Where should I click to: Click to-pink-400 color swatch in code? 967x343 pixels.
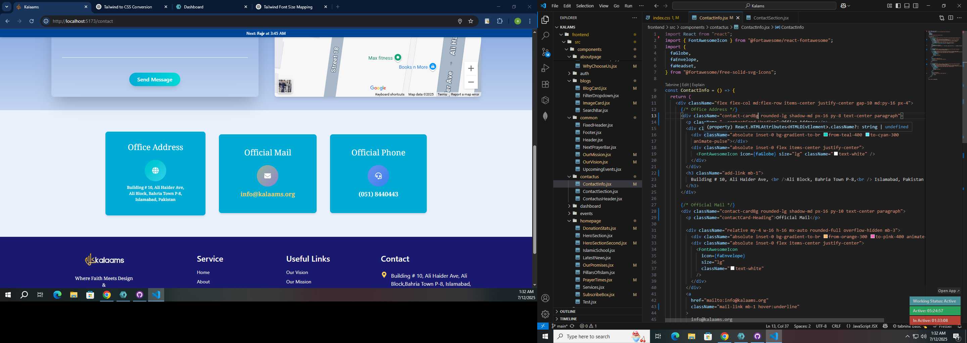873,237
